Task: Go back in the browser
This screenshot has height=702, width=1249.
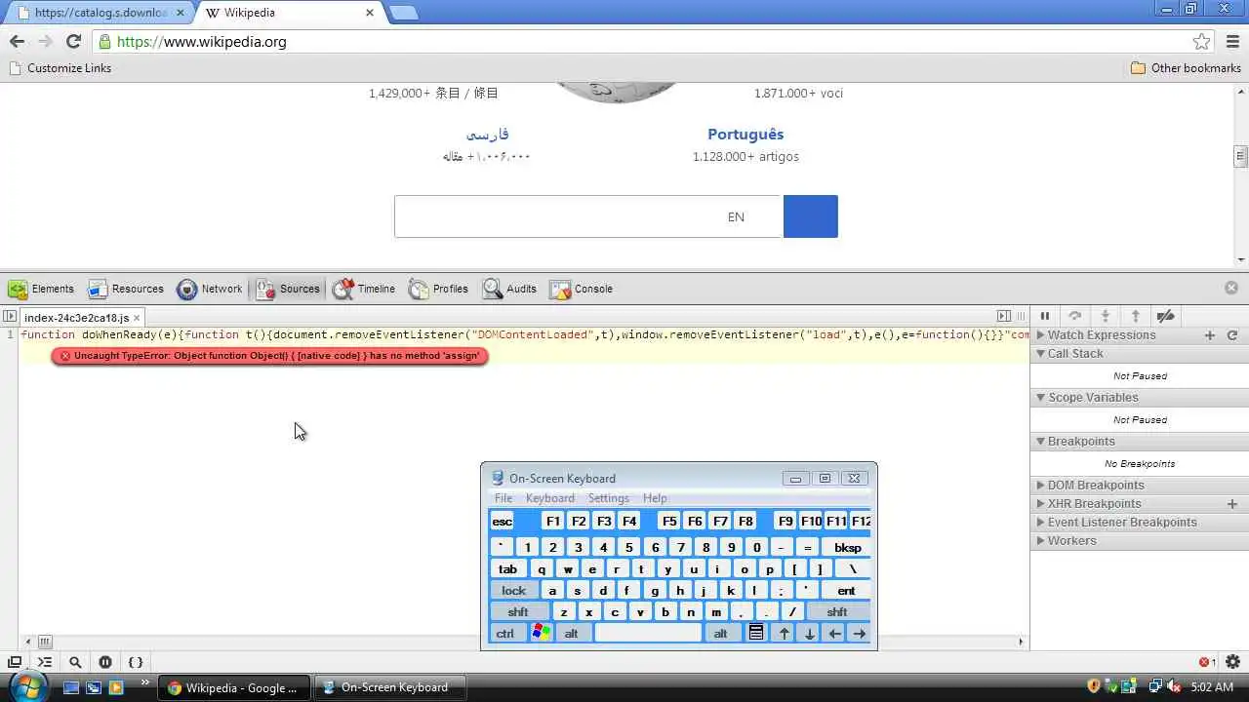Action: [17, 41]
